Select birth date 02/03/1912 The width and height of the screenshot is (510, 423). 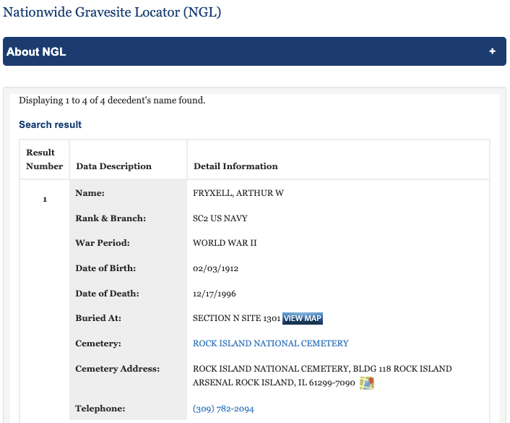point(216,268)
